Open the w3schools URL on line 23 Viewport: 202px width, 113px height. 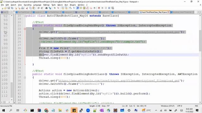(119, 32)
